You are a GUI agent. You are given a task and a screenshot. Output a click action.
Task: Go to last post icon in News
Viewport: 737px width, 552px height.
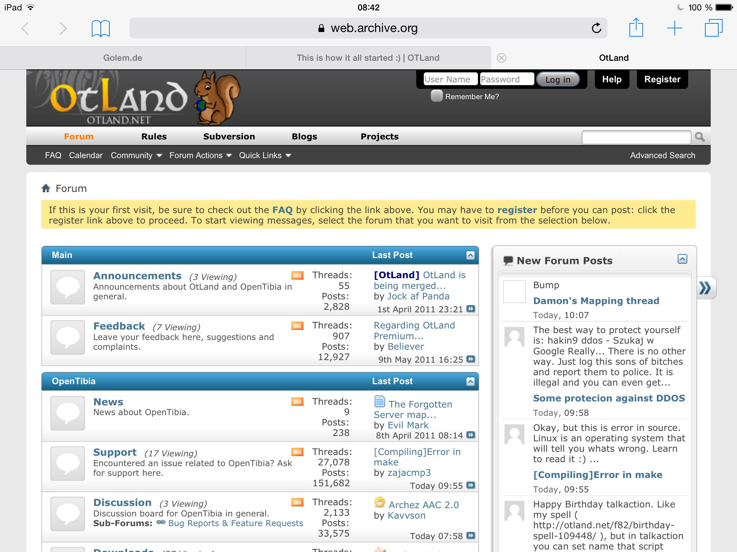[471, 435]
